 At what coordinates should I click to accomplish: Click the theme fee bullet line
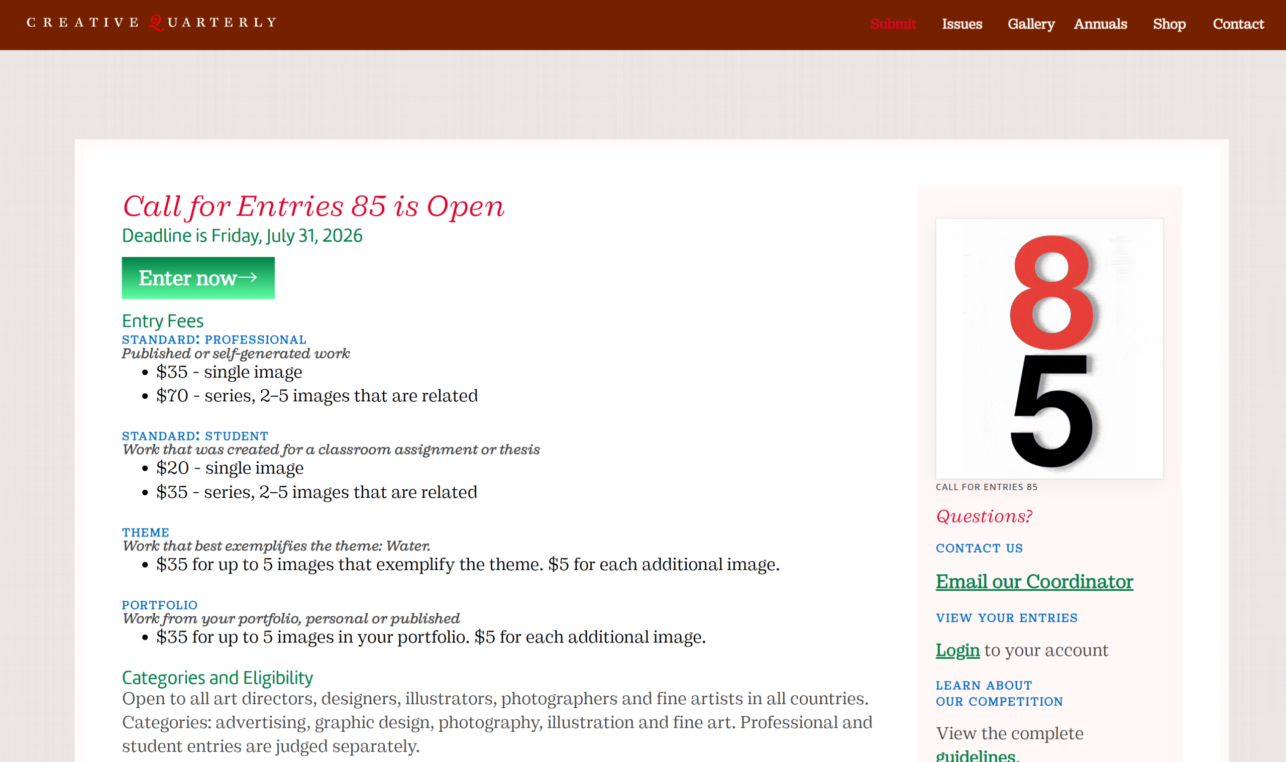tap(468, 564)
